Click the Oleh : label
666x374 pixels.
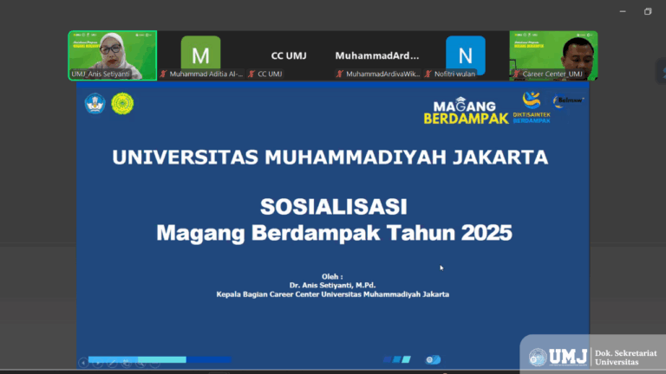(332, 276)
